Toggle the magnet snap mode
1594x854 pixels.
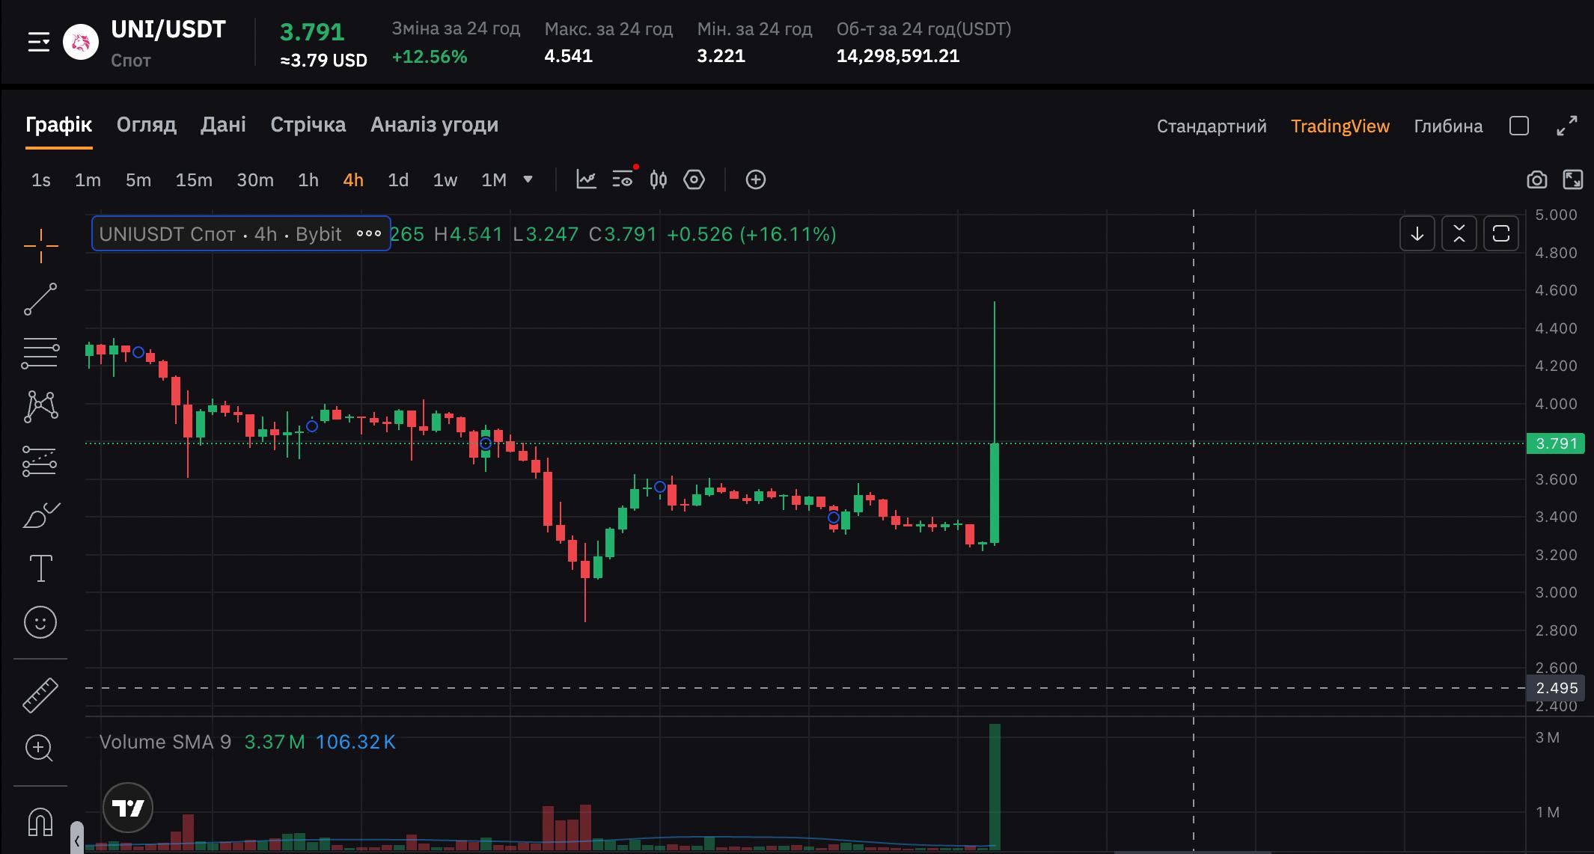(x=40, y=822)
